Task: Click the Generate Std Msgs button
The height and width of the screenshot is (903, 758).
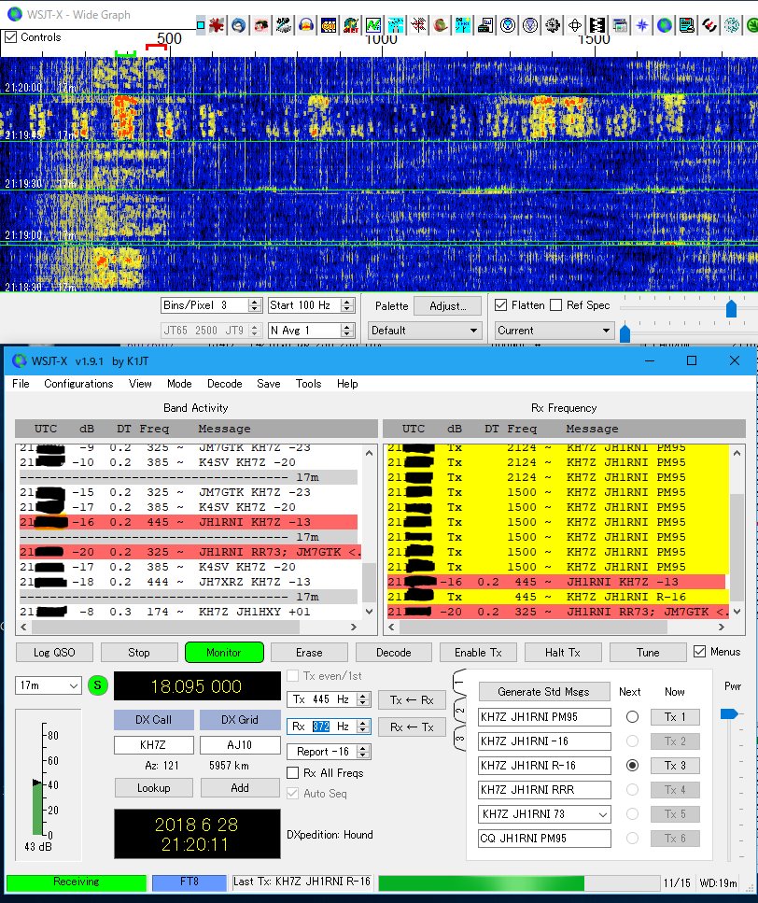Action: 544,692
